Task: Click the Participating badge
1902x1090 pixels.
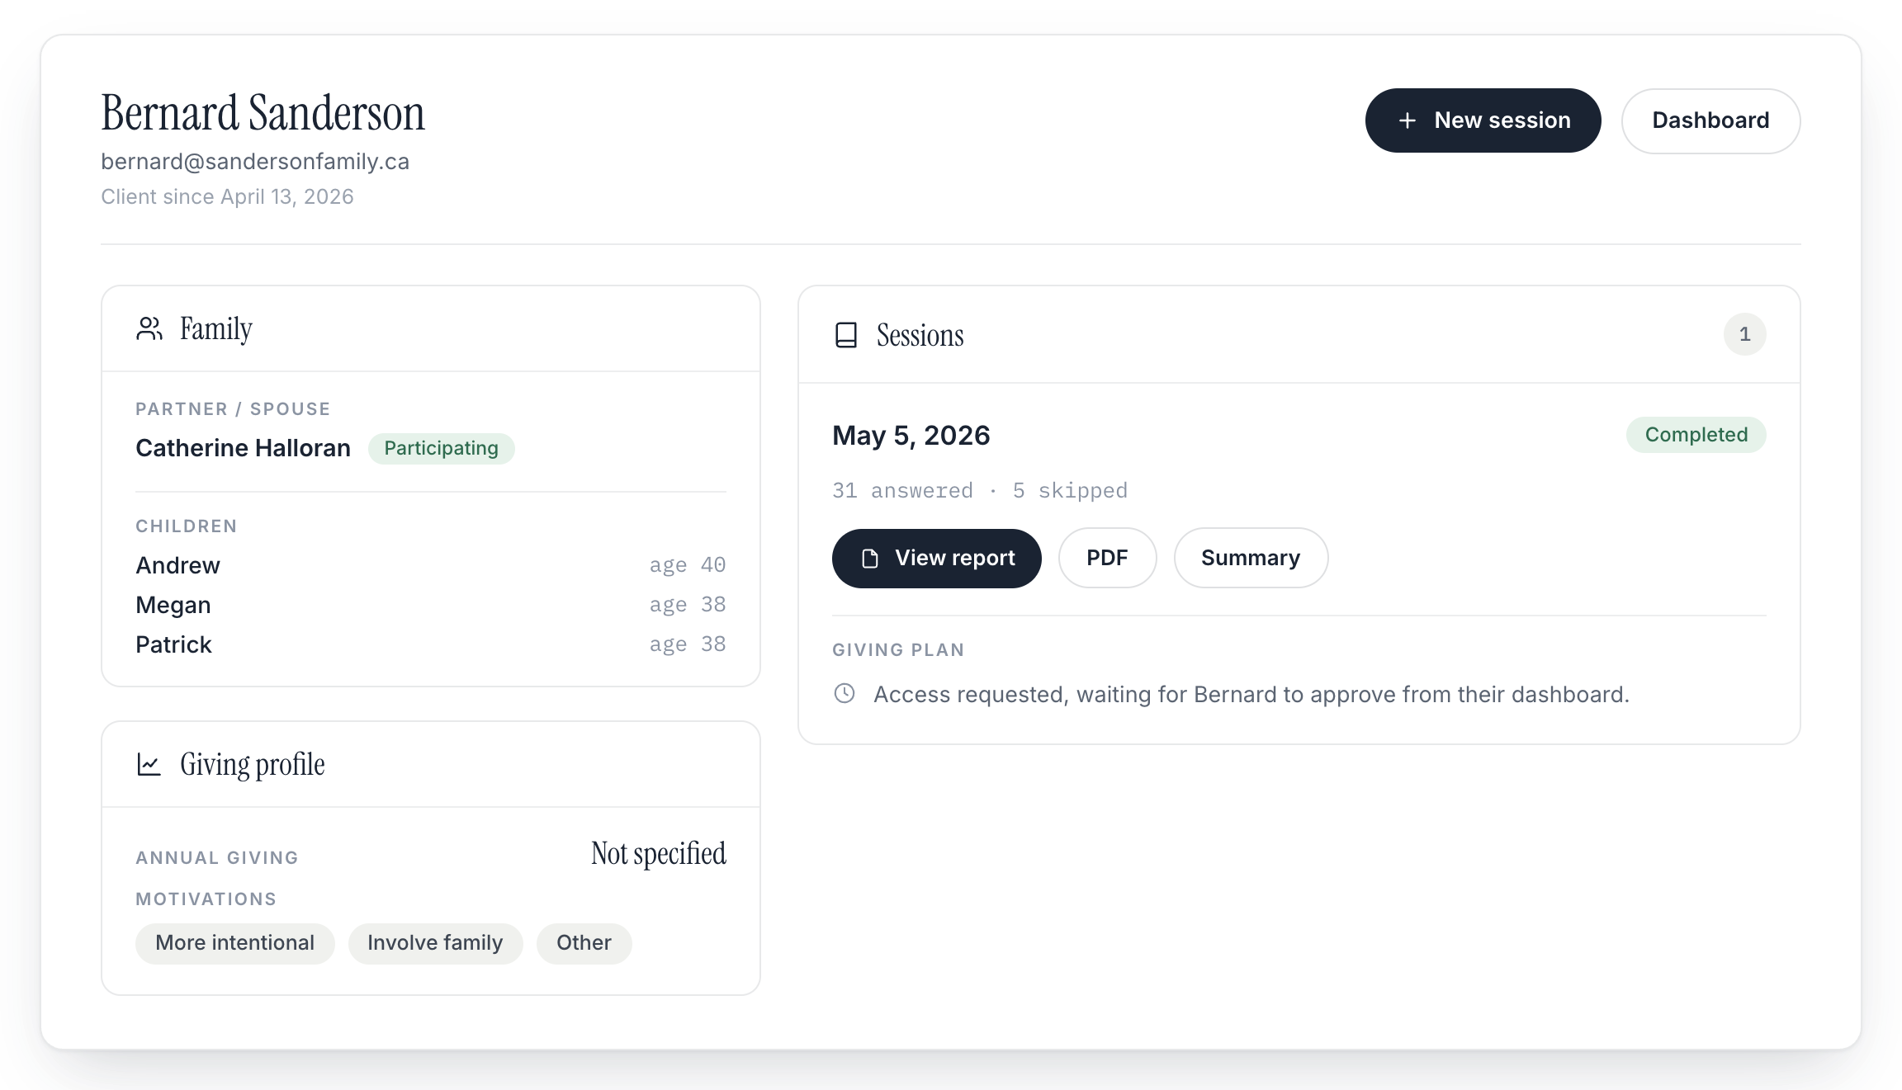Action: pyautogui.click(x=441, y=448)
